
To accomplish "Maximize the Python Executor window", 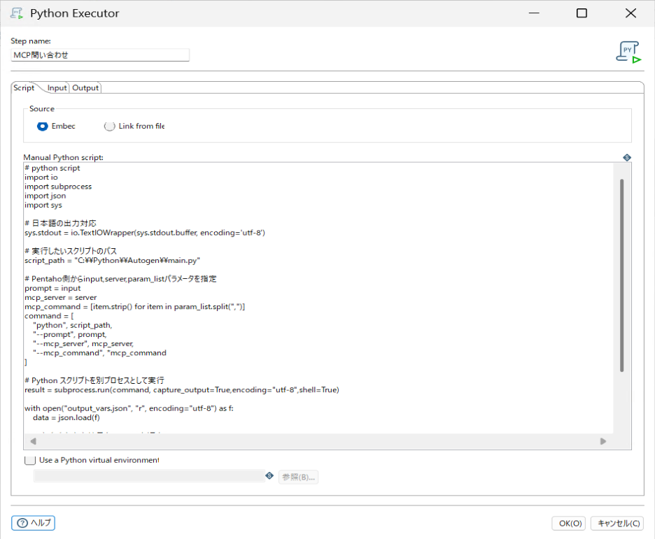I will [x=582, y=13].
